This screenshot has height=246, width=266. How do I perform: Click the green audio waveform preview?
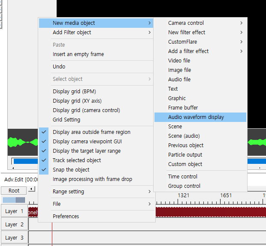(x=23, y=142)
